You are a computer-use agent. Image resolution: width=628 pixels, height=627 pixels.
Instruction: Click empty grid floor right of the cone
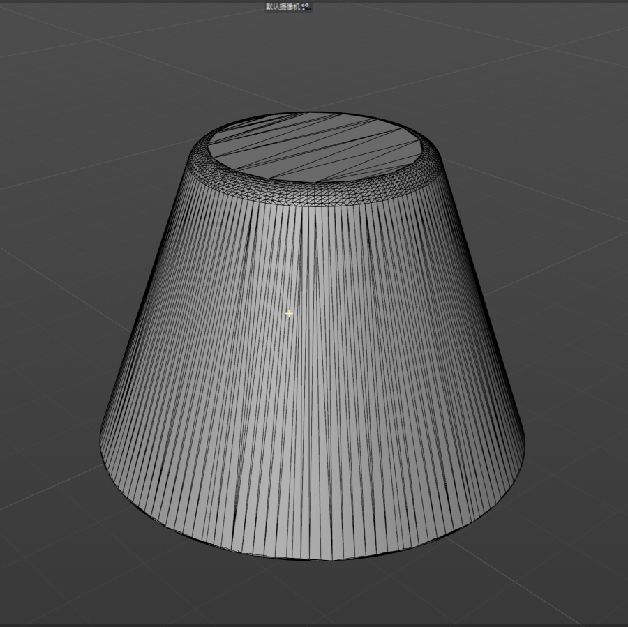pos(572,314)
